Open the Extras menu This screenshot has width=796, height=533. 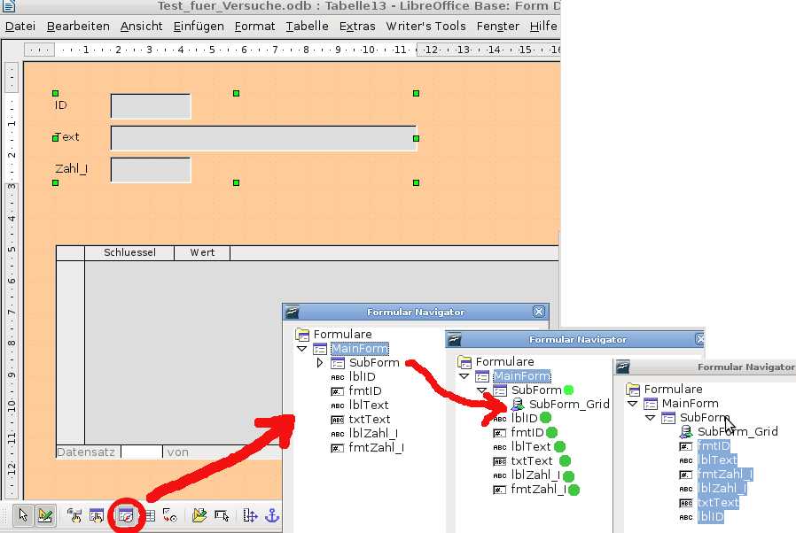point(357,27)
